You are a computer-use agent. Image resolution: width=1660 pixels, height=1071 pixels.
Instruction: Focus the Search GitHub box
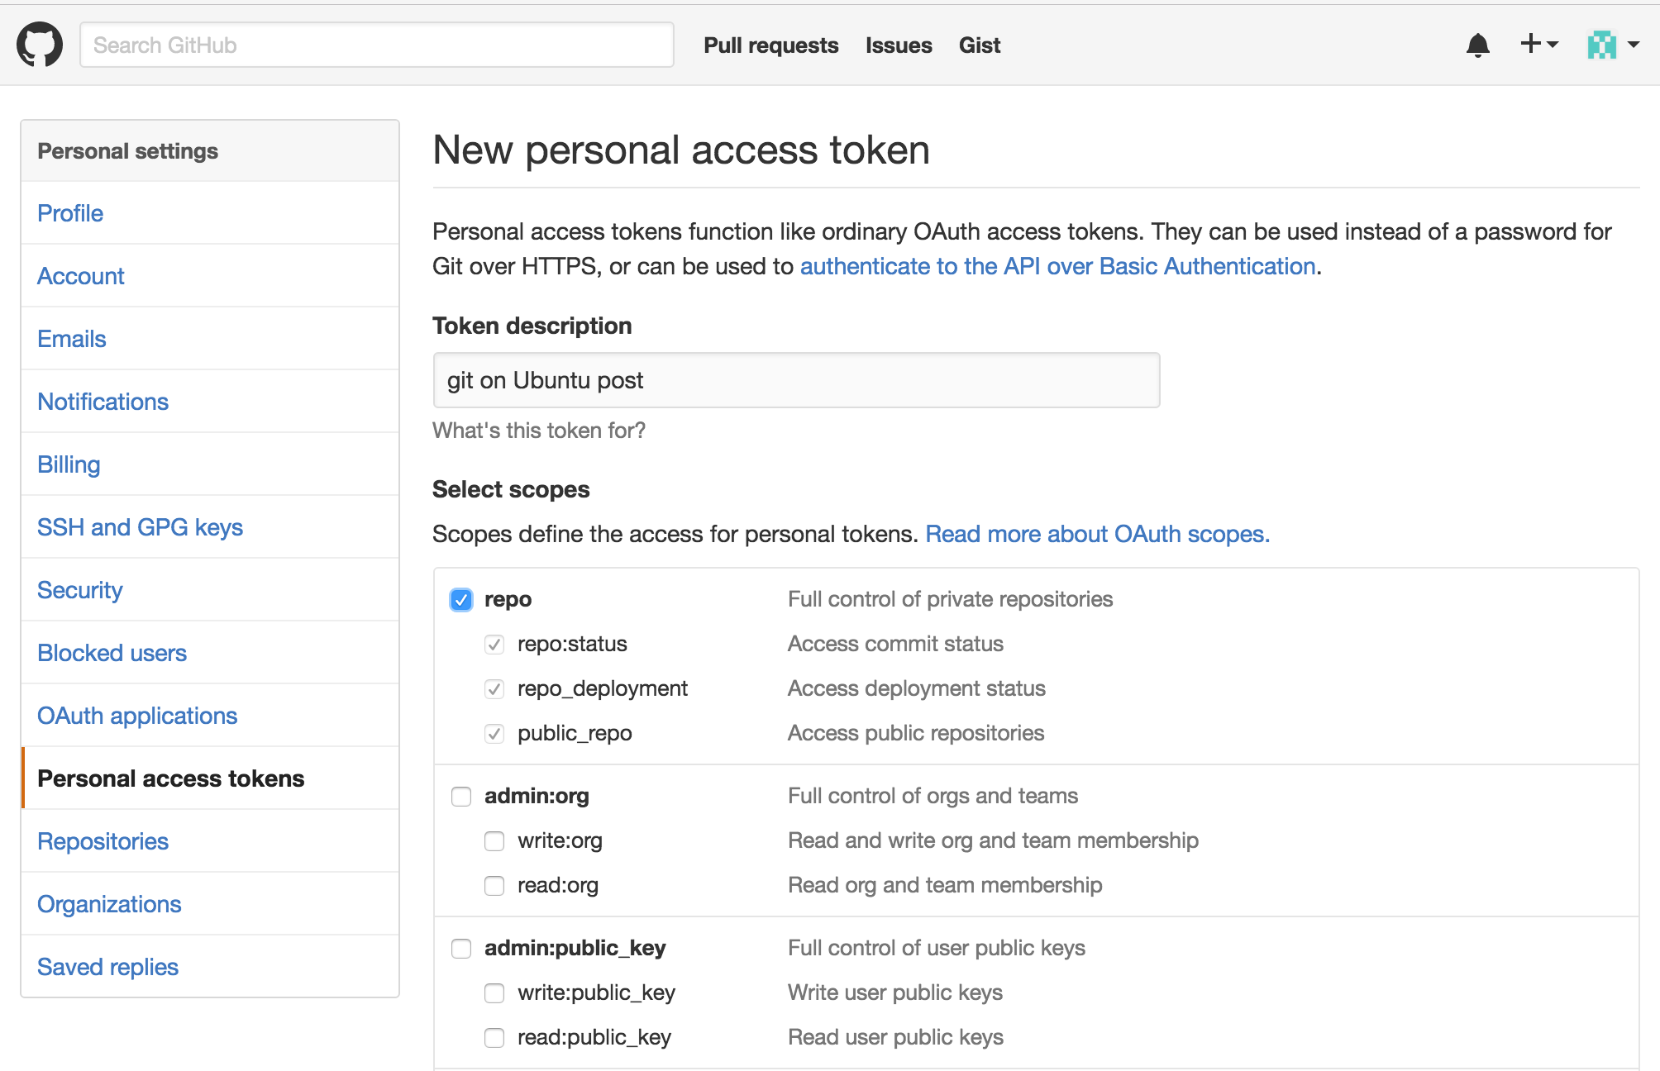click(376, 45)
